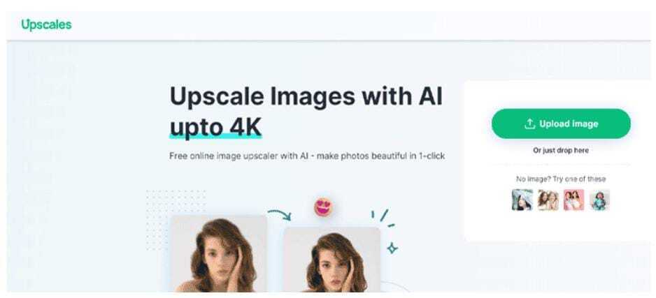The image size is (656, 298).
Task: Click the heart-eyes emoji icon
Action: (323, 207)
